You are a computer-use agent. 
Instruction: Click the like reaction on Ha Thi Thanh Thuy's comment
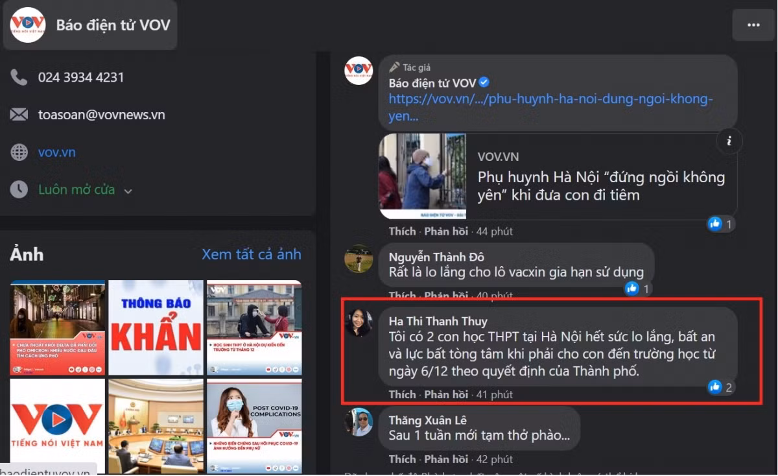coord(715,387)
